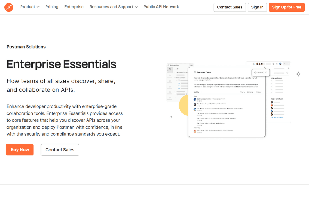This screenshot has height=197, width=309.
Task: Click the Sign In button
Action: pos(257,7)
